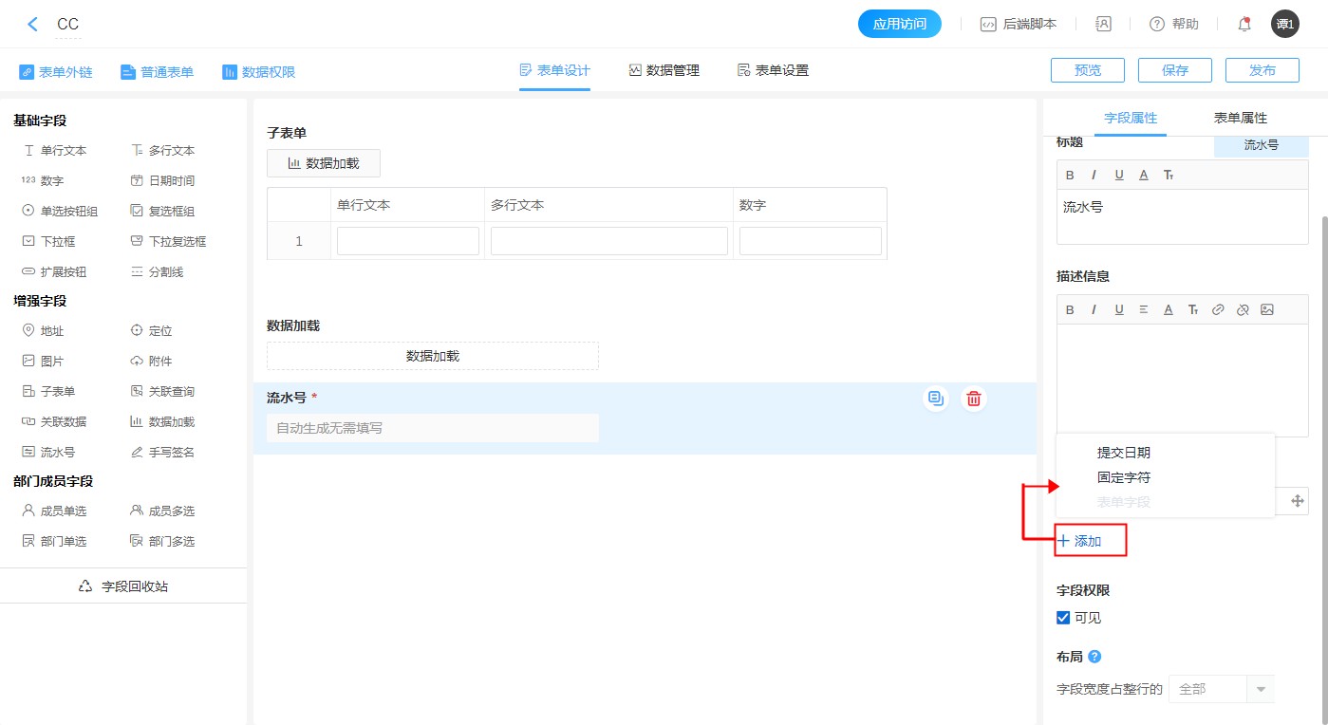Click the 保存 button
1328x725 pixels.
(x=1174, y=70)
